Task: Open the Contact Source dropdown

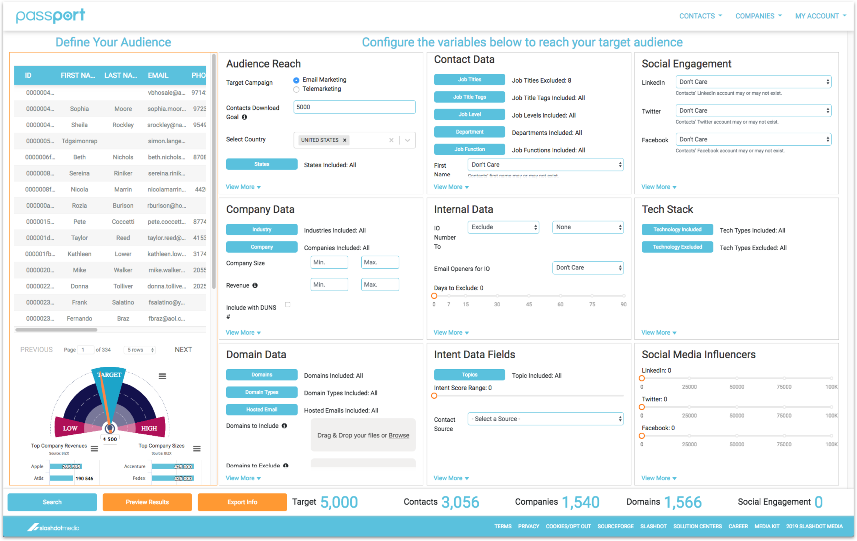Action: (x=545, y=419)
